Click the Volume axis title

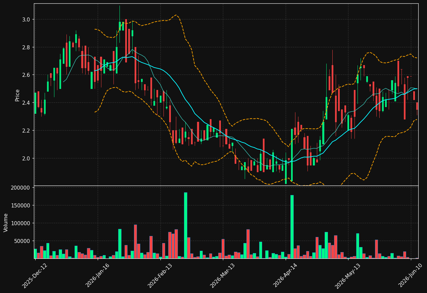point(6,223)
